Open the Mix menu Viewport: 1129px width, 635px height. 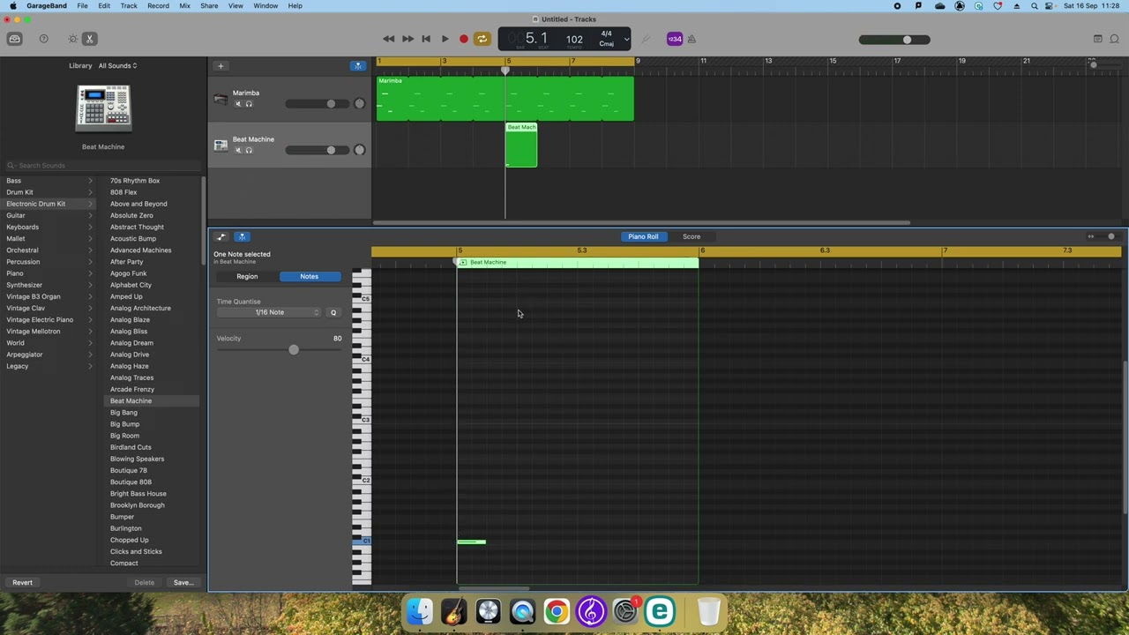pos(184,6)
